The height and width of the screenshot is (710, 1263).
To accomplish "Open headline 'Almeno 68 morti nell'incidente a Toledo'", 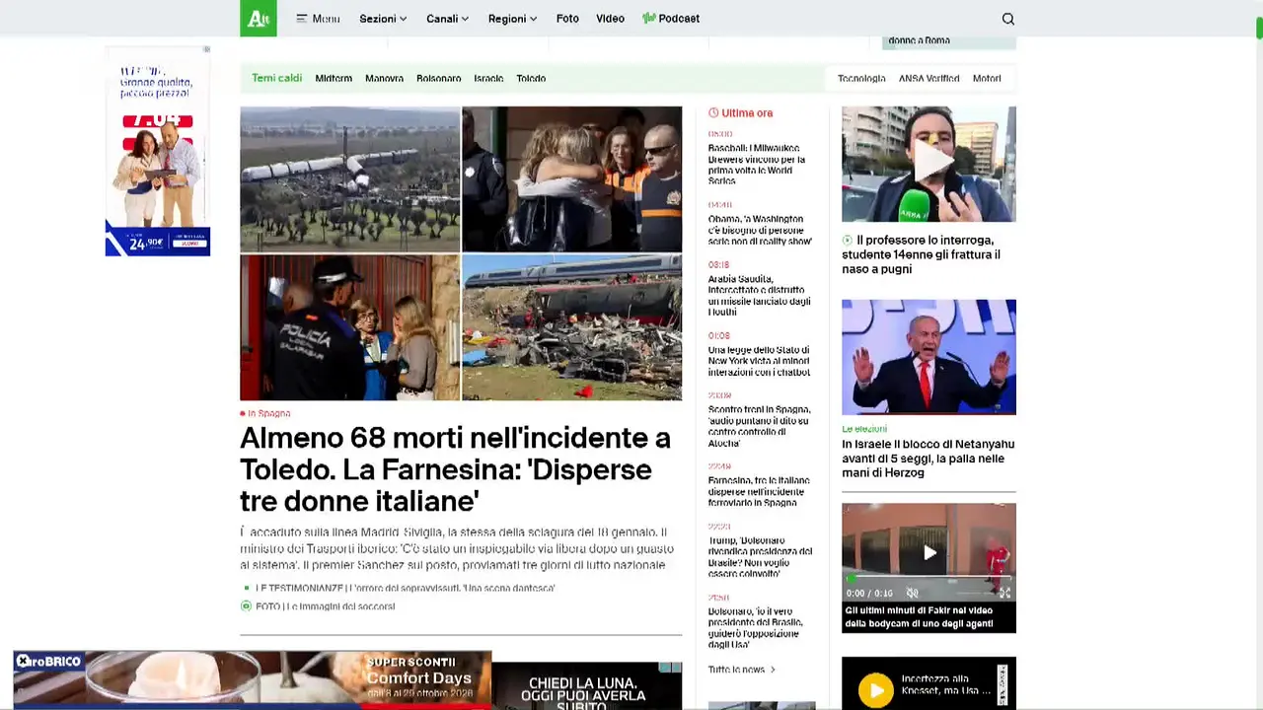I will [x=456, y=469].
